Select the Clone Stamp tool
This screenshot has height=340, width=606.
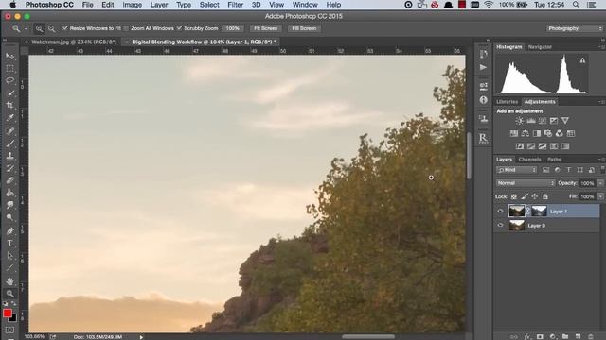(10, 155)
